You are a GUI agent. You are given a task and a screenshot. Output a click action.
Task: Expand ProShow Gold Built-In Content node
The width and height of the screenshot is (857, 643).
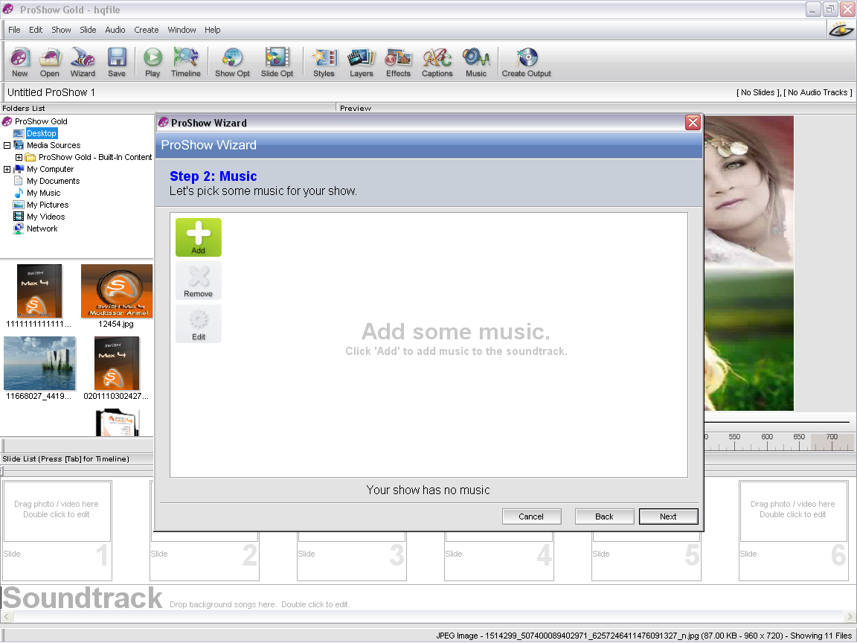[x=19, y=158]
